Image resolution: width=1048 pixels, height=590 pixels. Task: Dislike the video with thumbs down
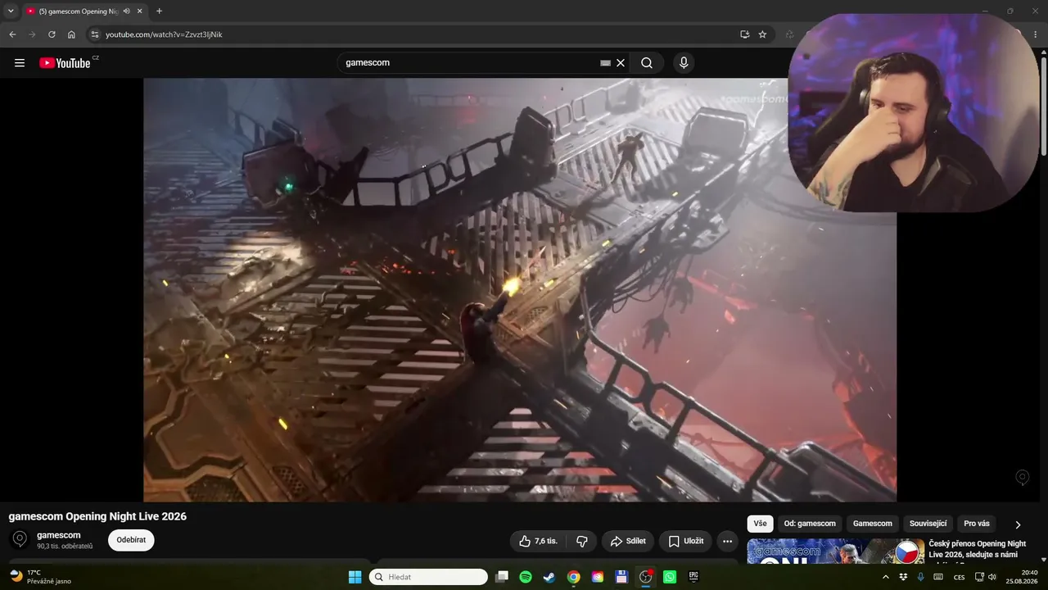[x=582, y=541]
